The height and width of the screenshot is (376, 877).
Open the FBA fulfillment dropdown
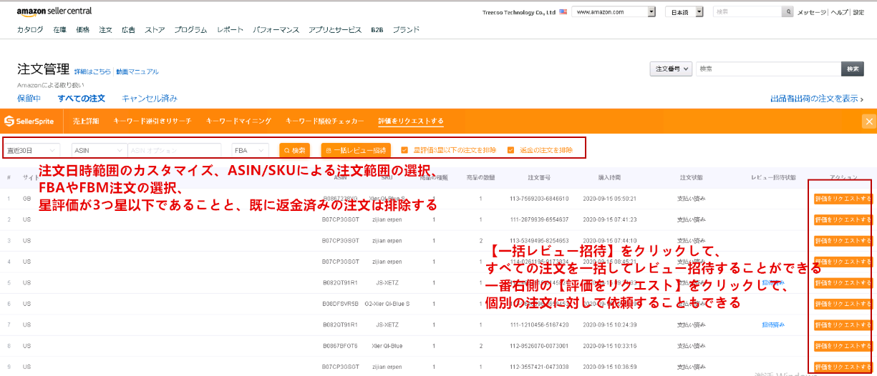[x=250, y=150]
